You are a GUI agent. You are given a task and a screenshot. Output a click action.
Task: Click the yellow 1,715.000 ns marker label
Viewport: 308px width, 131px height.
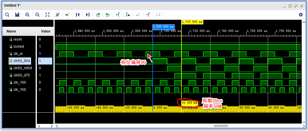pos(192,22)
